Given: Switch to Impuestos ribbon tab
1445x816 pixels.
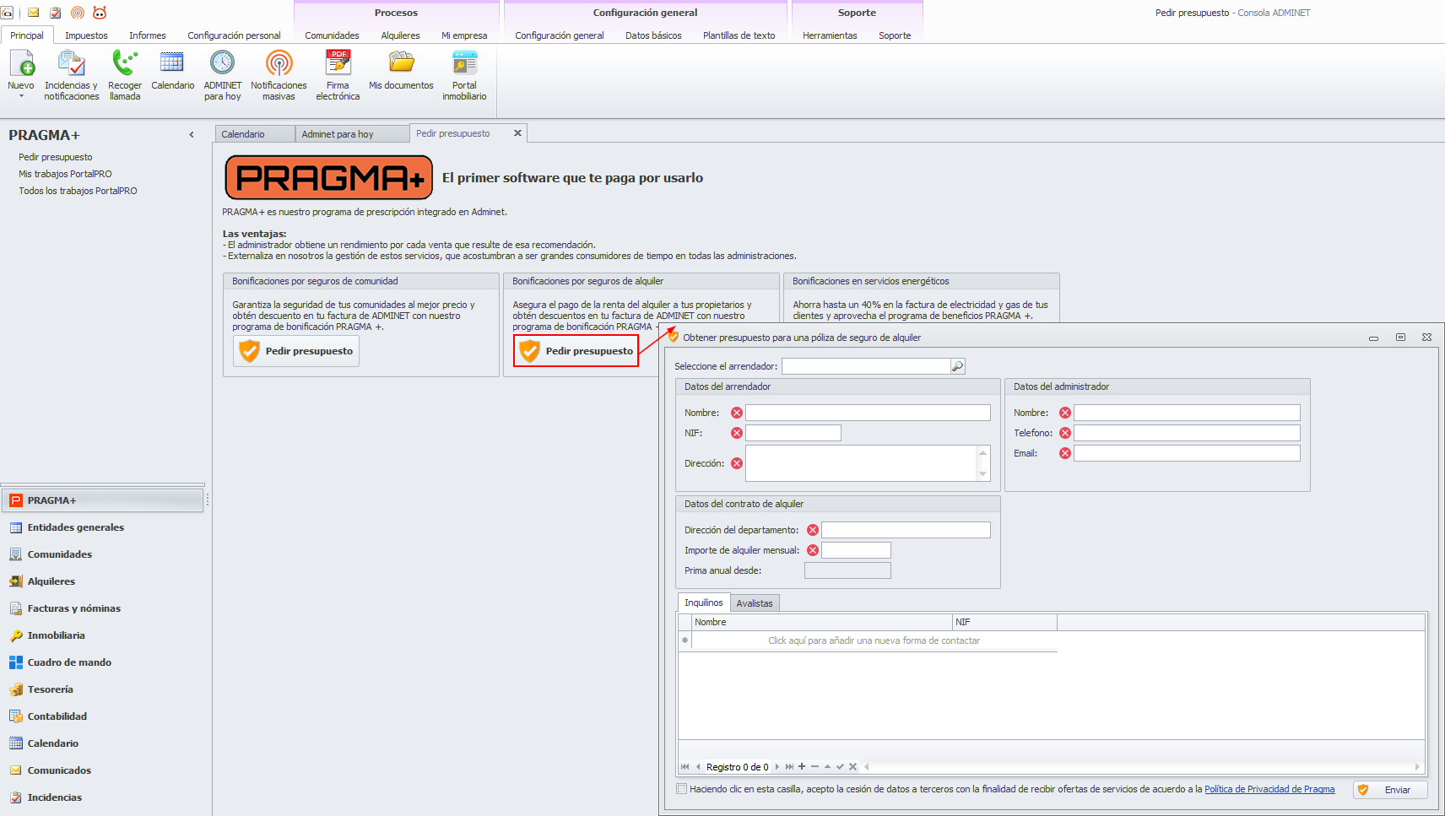Looking at the screenshot, I should (x=86, y=35).
